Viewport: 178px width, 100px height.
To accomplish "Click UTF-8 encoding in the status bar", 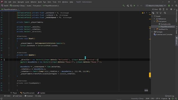I will coord(158,99).
